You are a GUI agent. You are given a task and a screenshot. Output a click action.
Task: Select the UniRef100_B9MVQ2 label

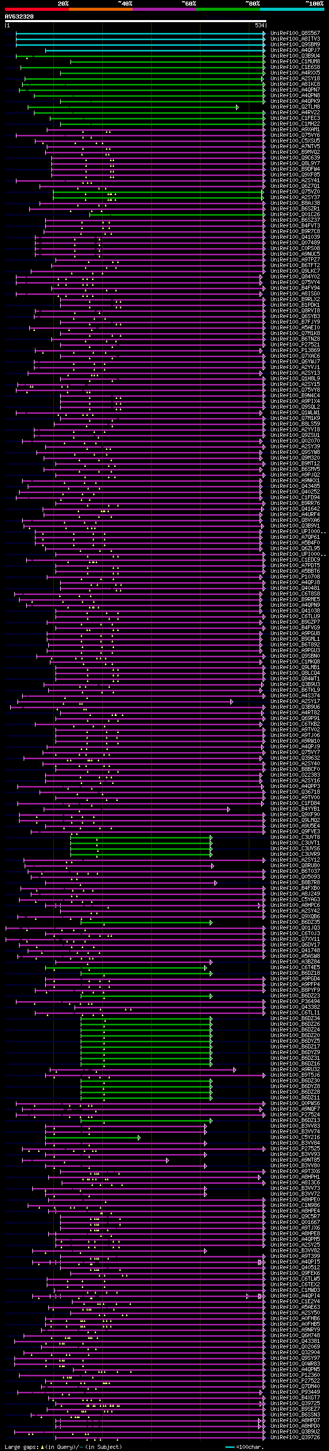click(x=295, y=152)
